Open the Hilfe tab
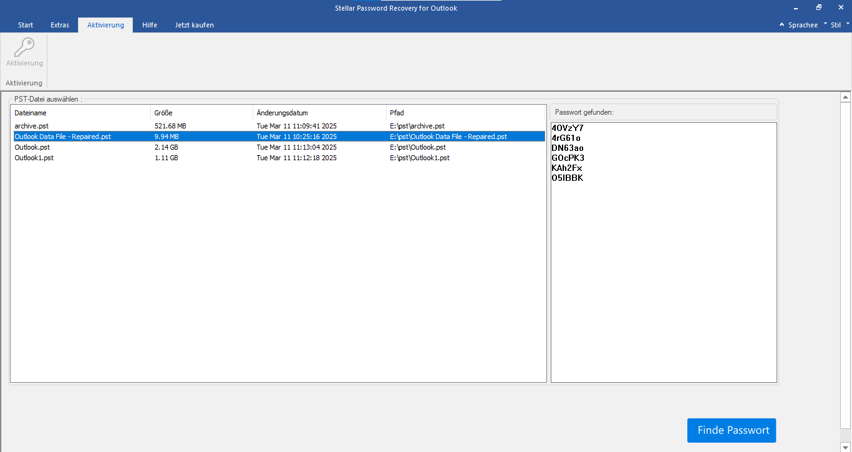This screenshot has width=852, height=452. coord(150,25)
